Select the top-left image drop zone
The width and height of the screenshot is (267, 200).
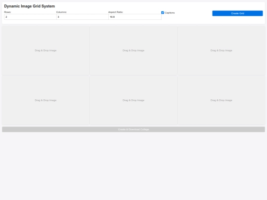[x=45, y=50]
